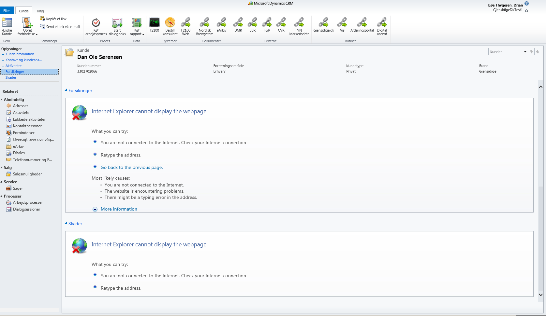Open the Kør rapport dropdown

[137, 26]
